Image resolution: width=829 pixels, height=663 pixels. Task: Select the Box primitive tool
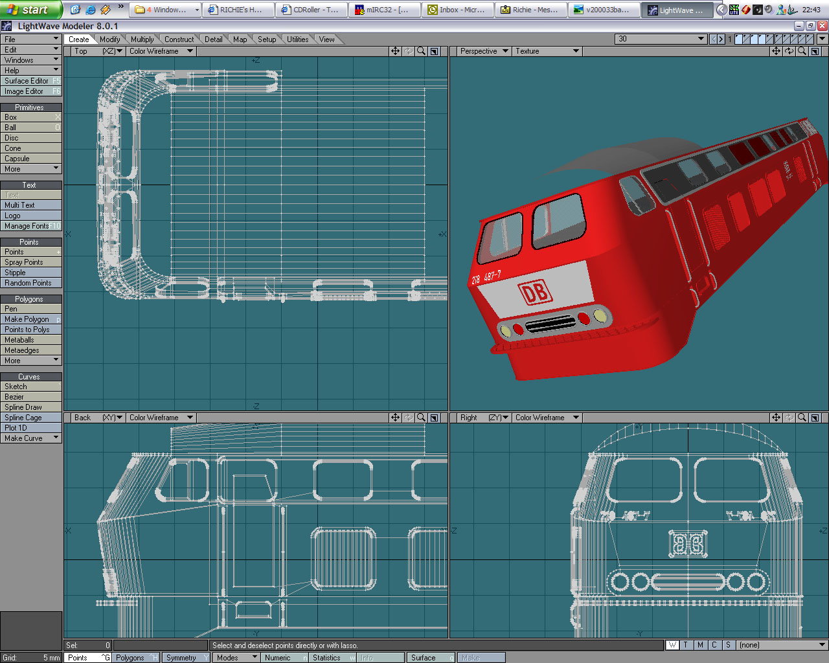click(31, 117)
